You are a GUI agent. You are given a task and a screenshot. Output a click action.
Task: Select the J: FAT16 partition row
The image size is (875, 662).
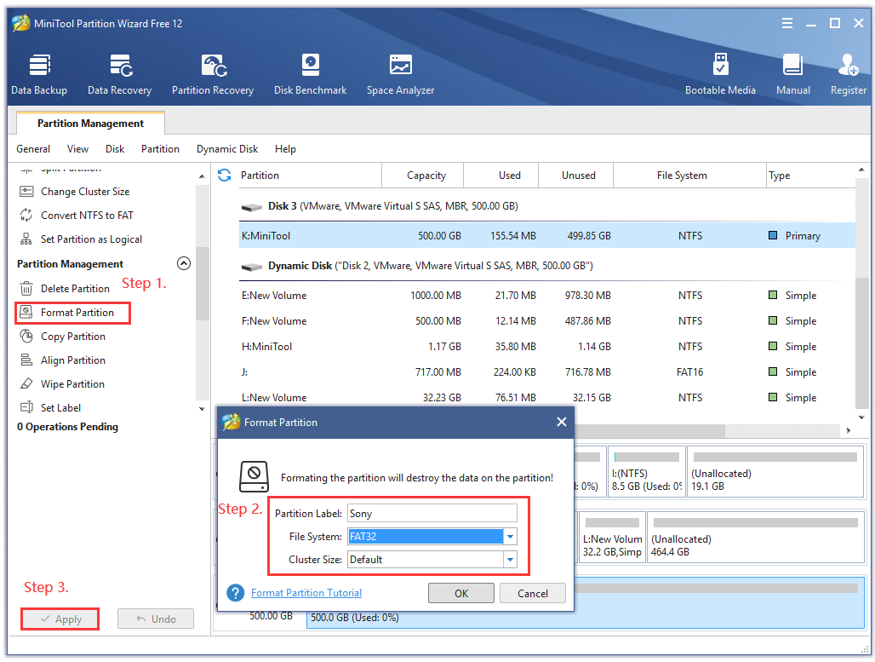(x=546, y=372)
